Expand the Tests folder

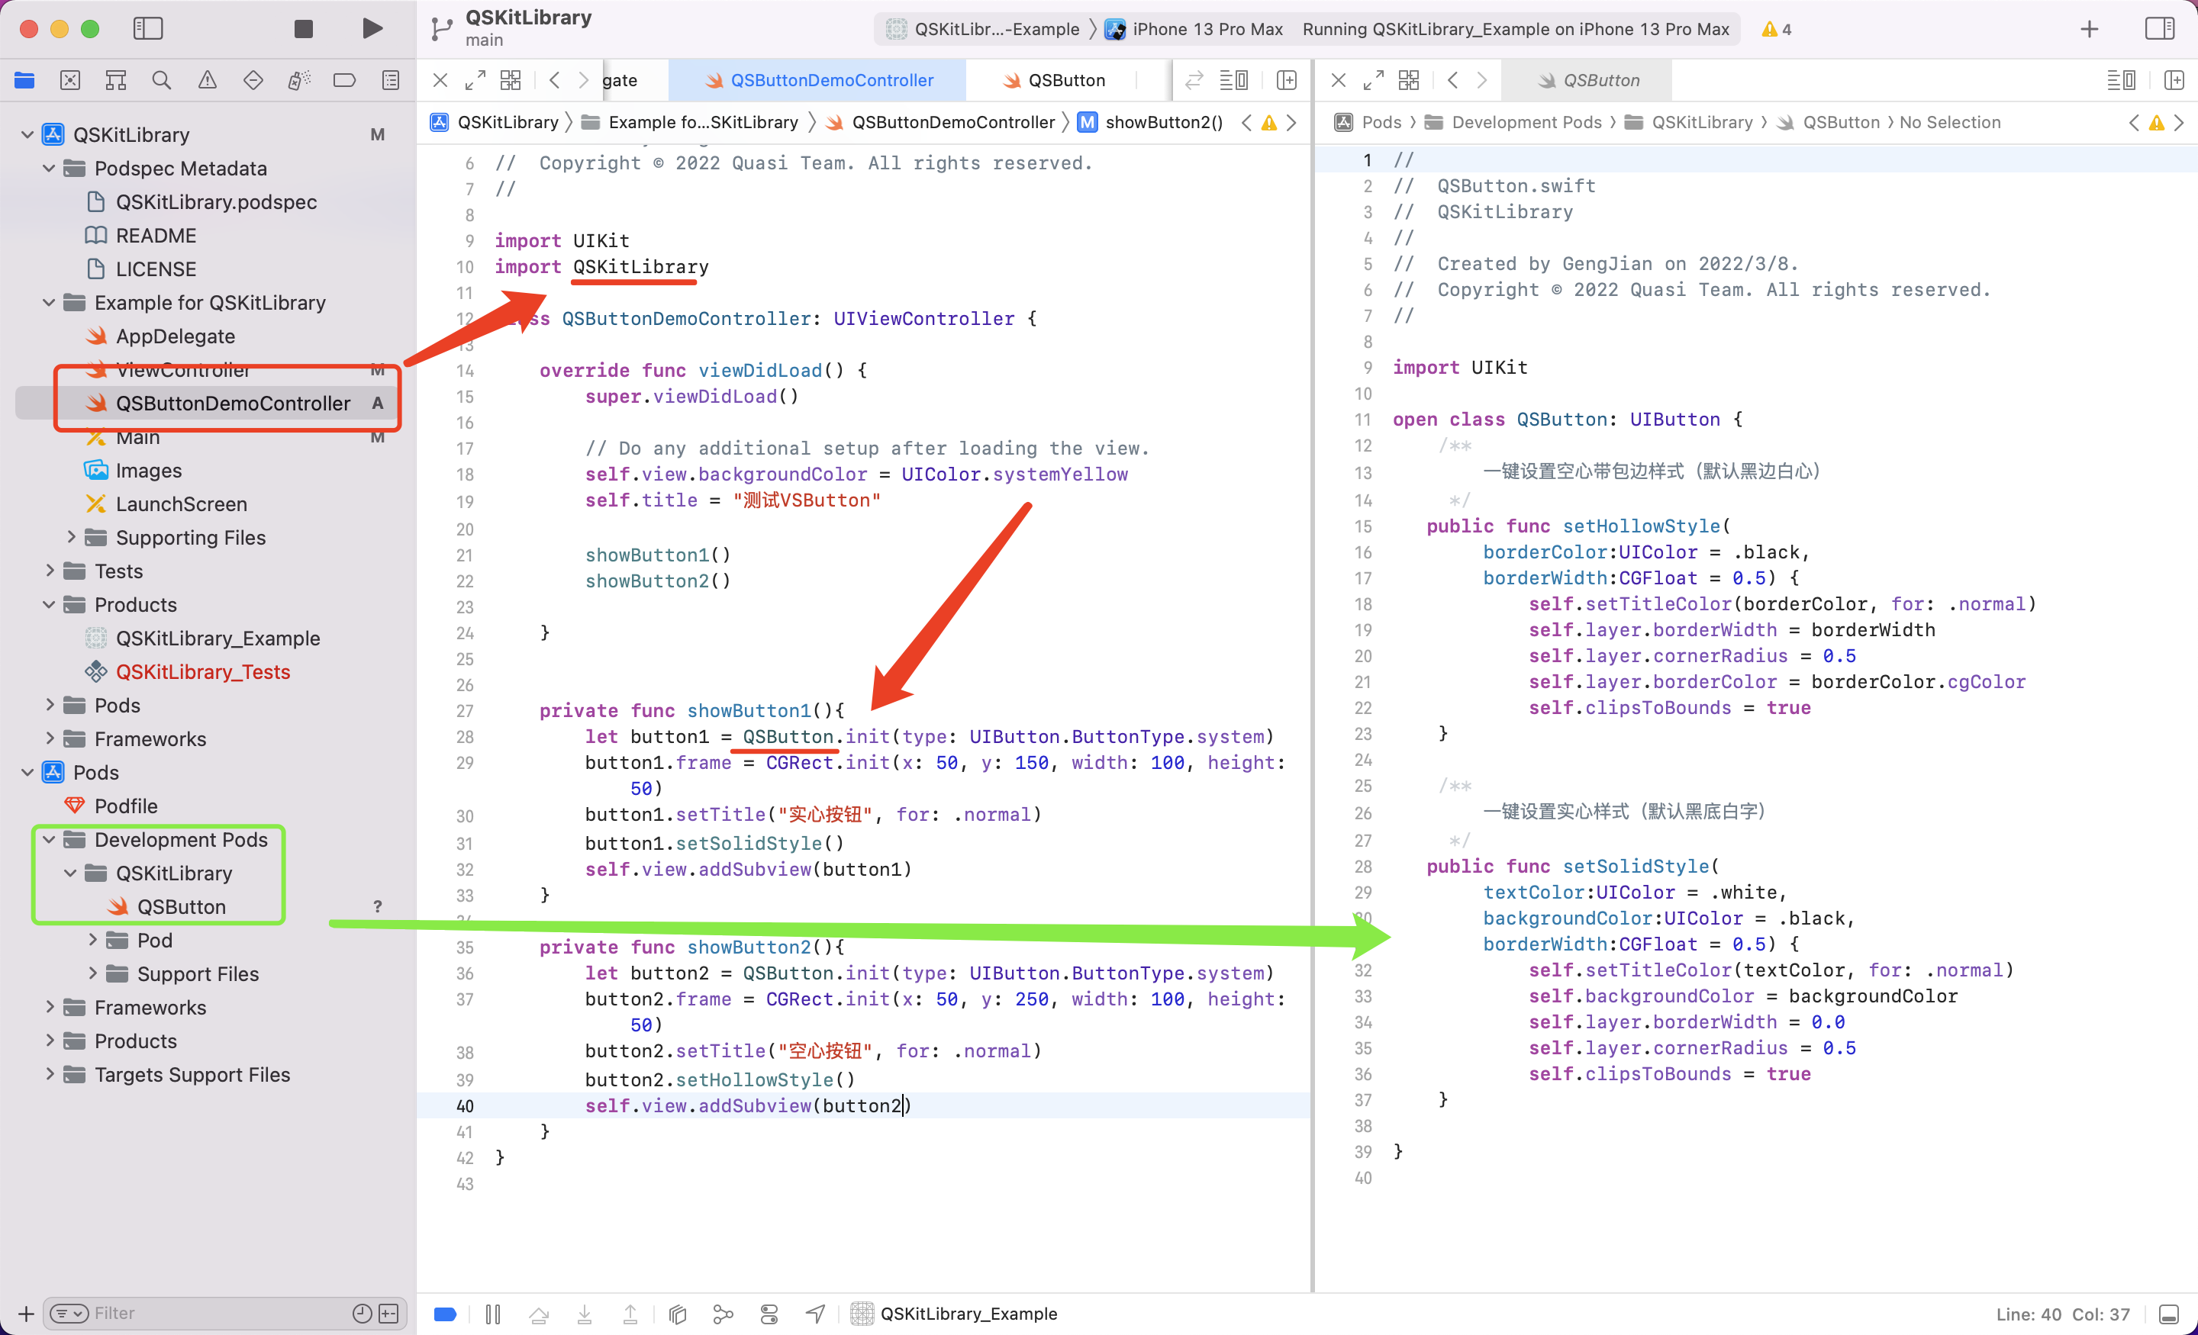tap(49, 571)
